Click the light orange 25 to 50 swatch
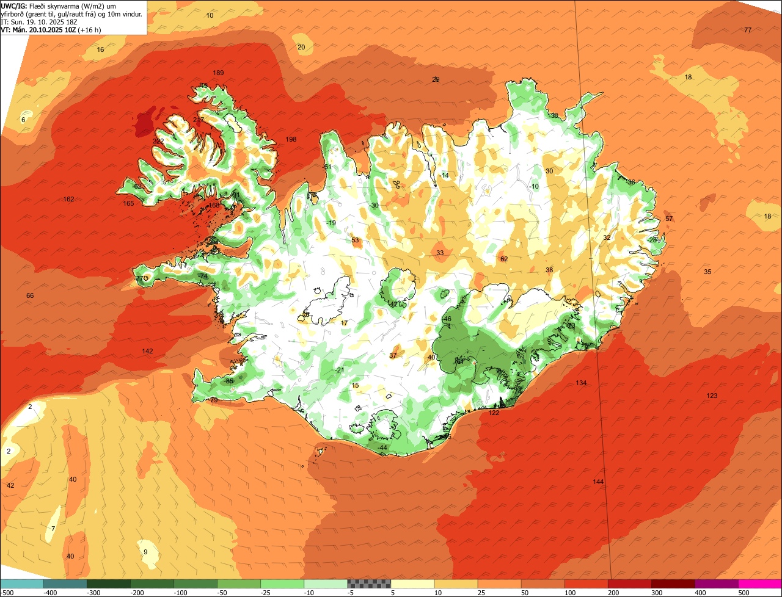Image resolution: width=782 pixels, height=597 pixels. point(499,584)
